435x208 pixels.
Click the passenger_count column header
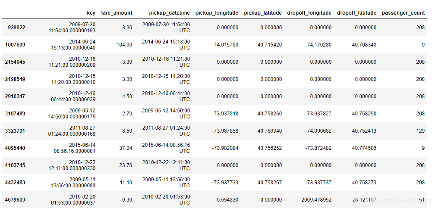[x=403, y=13]
